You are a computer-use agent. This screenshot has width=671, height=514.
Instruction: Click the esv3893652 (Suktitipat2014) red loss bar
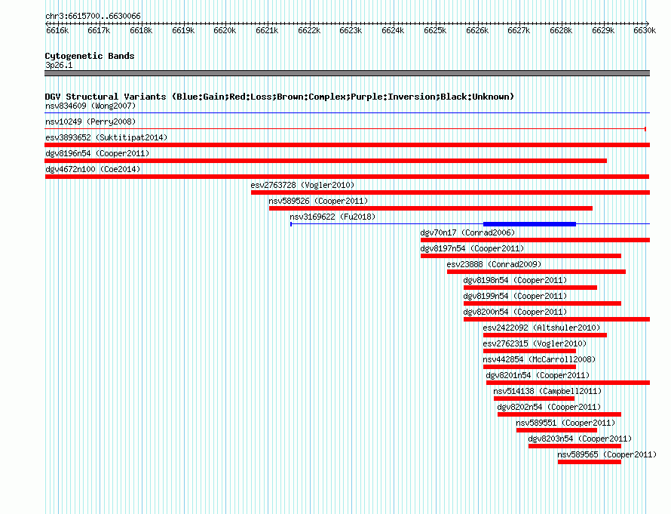[x=347, y=145]
